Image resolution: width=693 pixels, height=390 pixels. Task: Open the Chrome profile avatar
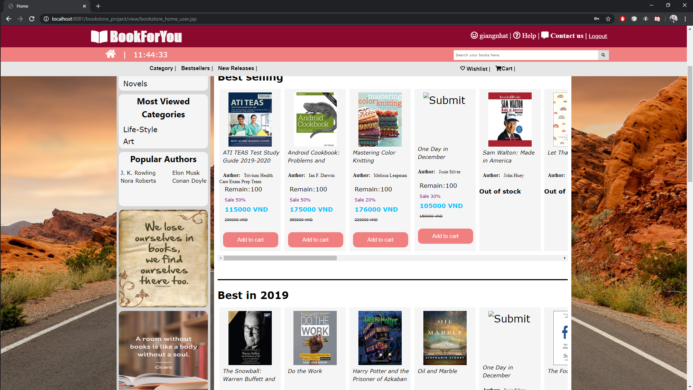click(673, 19)
